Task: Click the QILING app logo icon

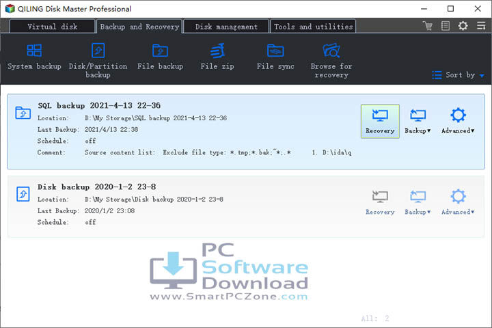Action: pos(10,8)
